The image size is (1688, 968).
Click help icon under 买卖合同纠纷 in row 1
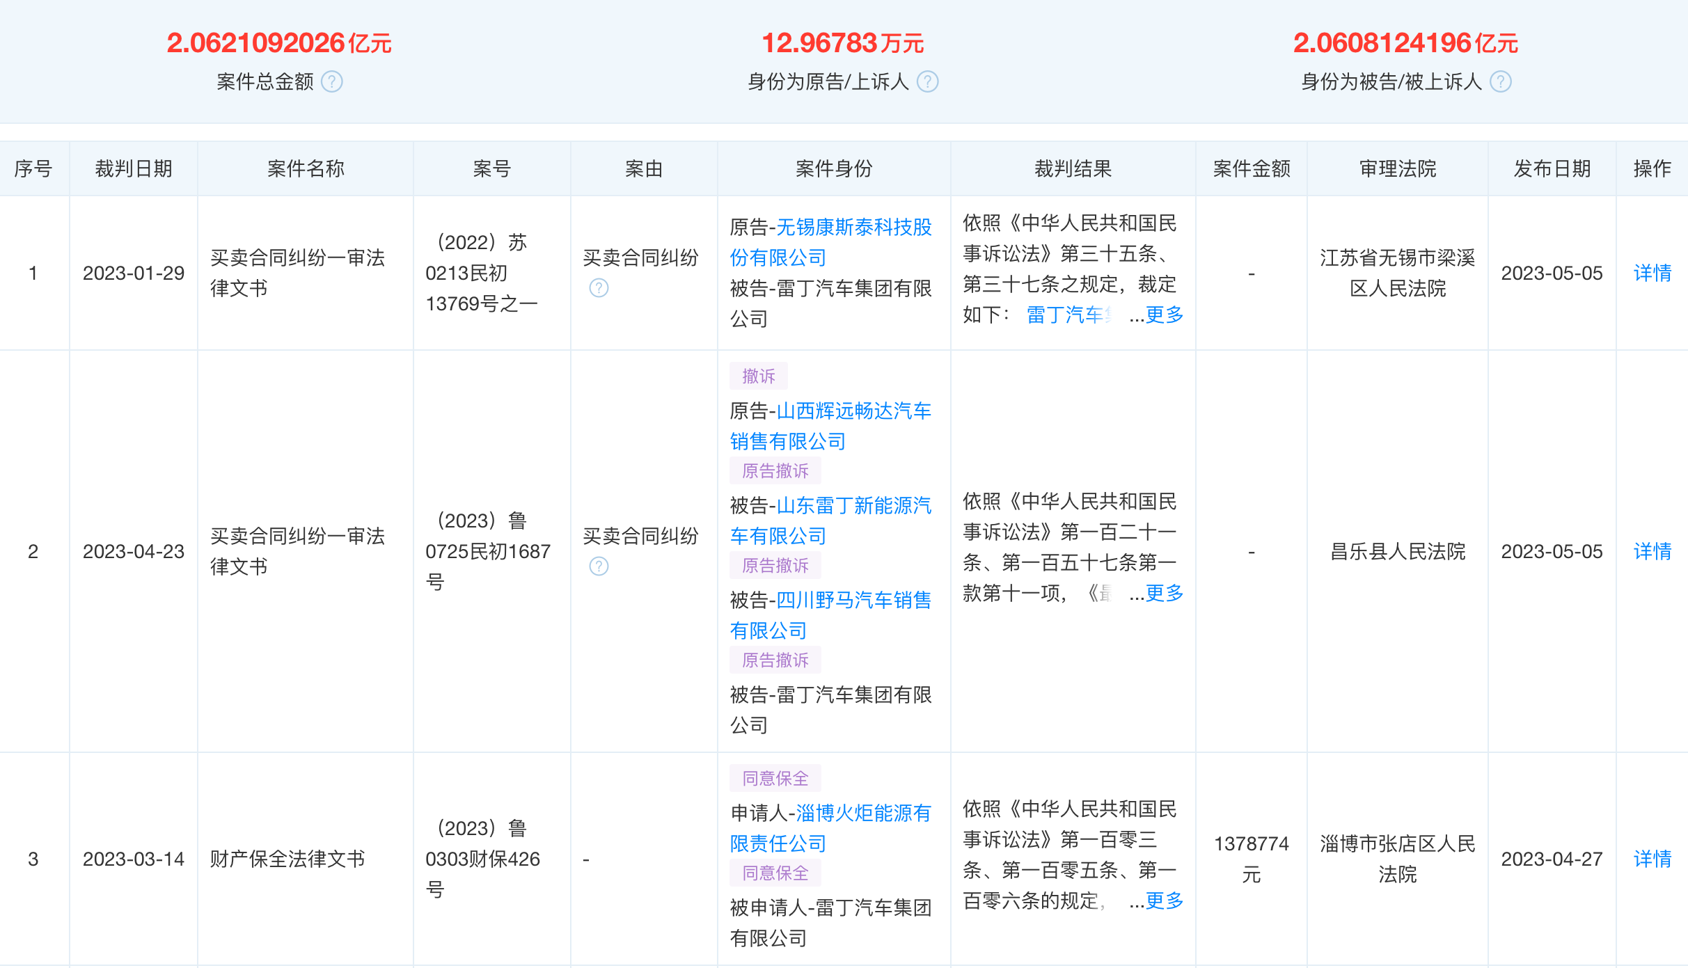[x=599, y=288]
